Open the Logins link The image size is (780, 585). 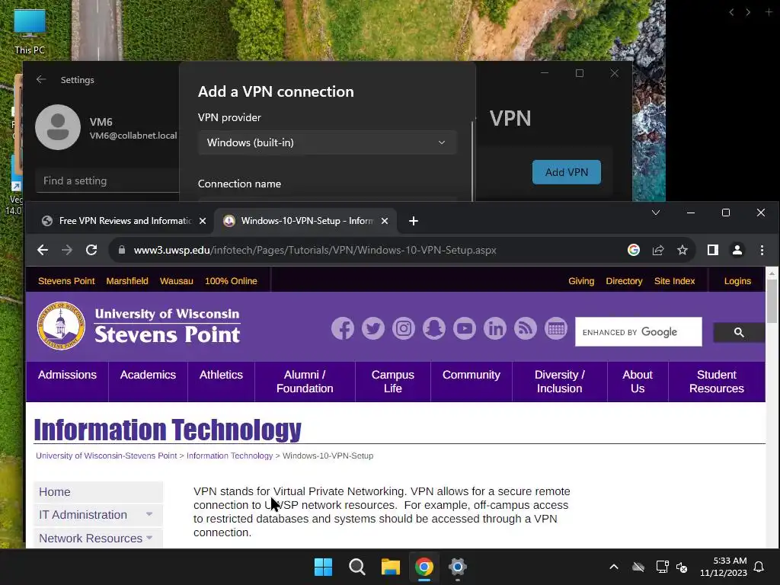[x=737, y=281]
